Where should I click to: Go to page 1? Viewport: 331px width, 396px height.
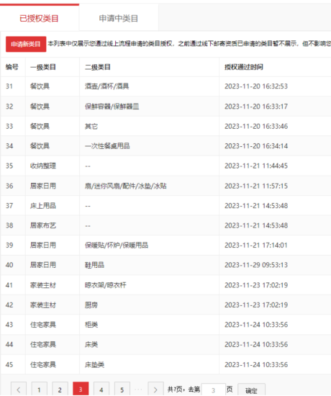point(39,389)
